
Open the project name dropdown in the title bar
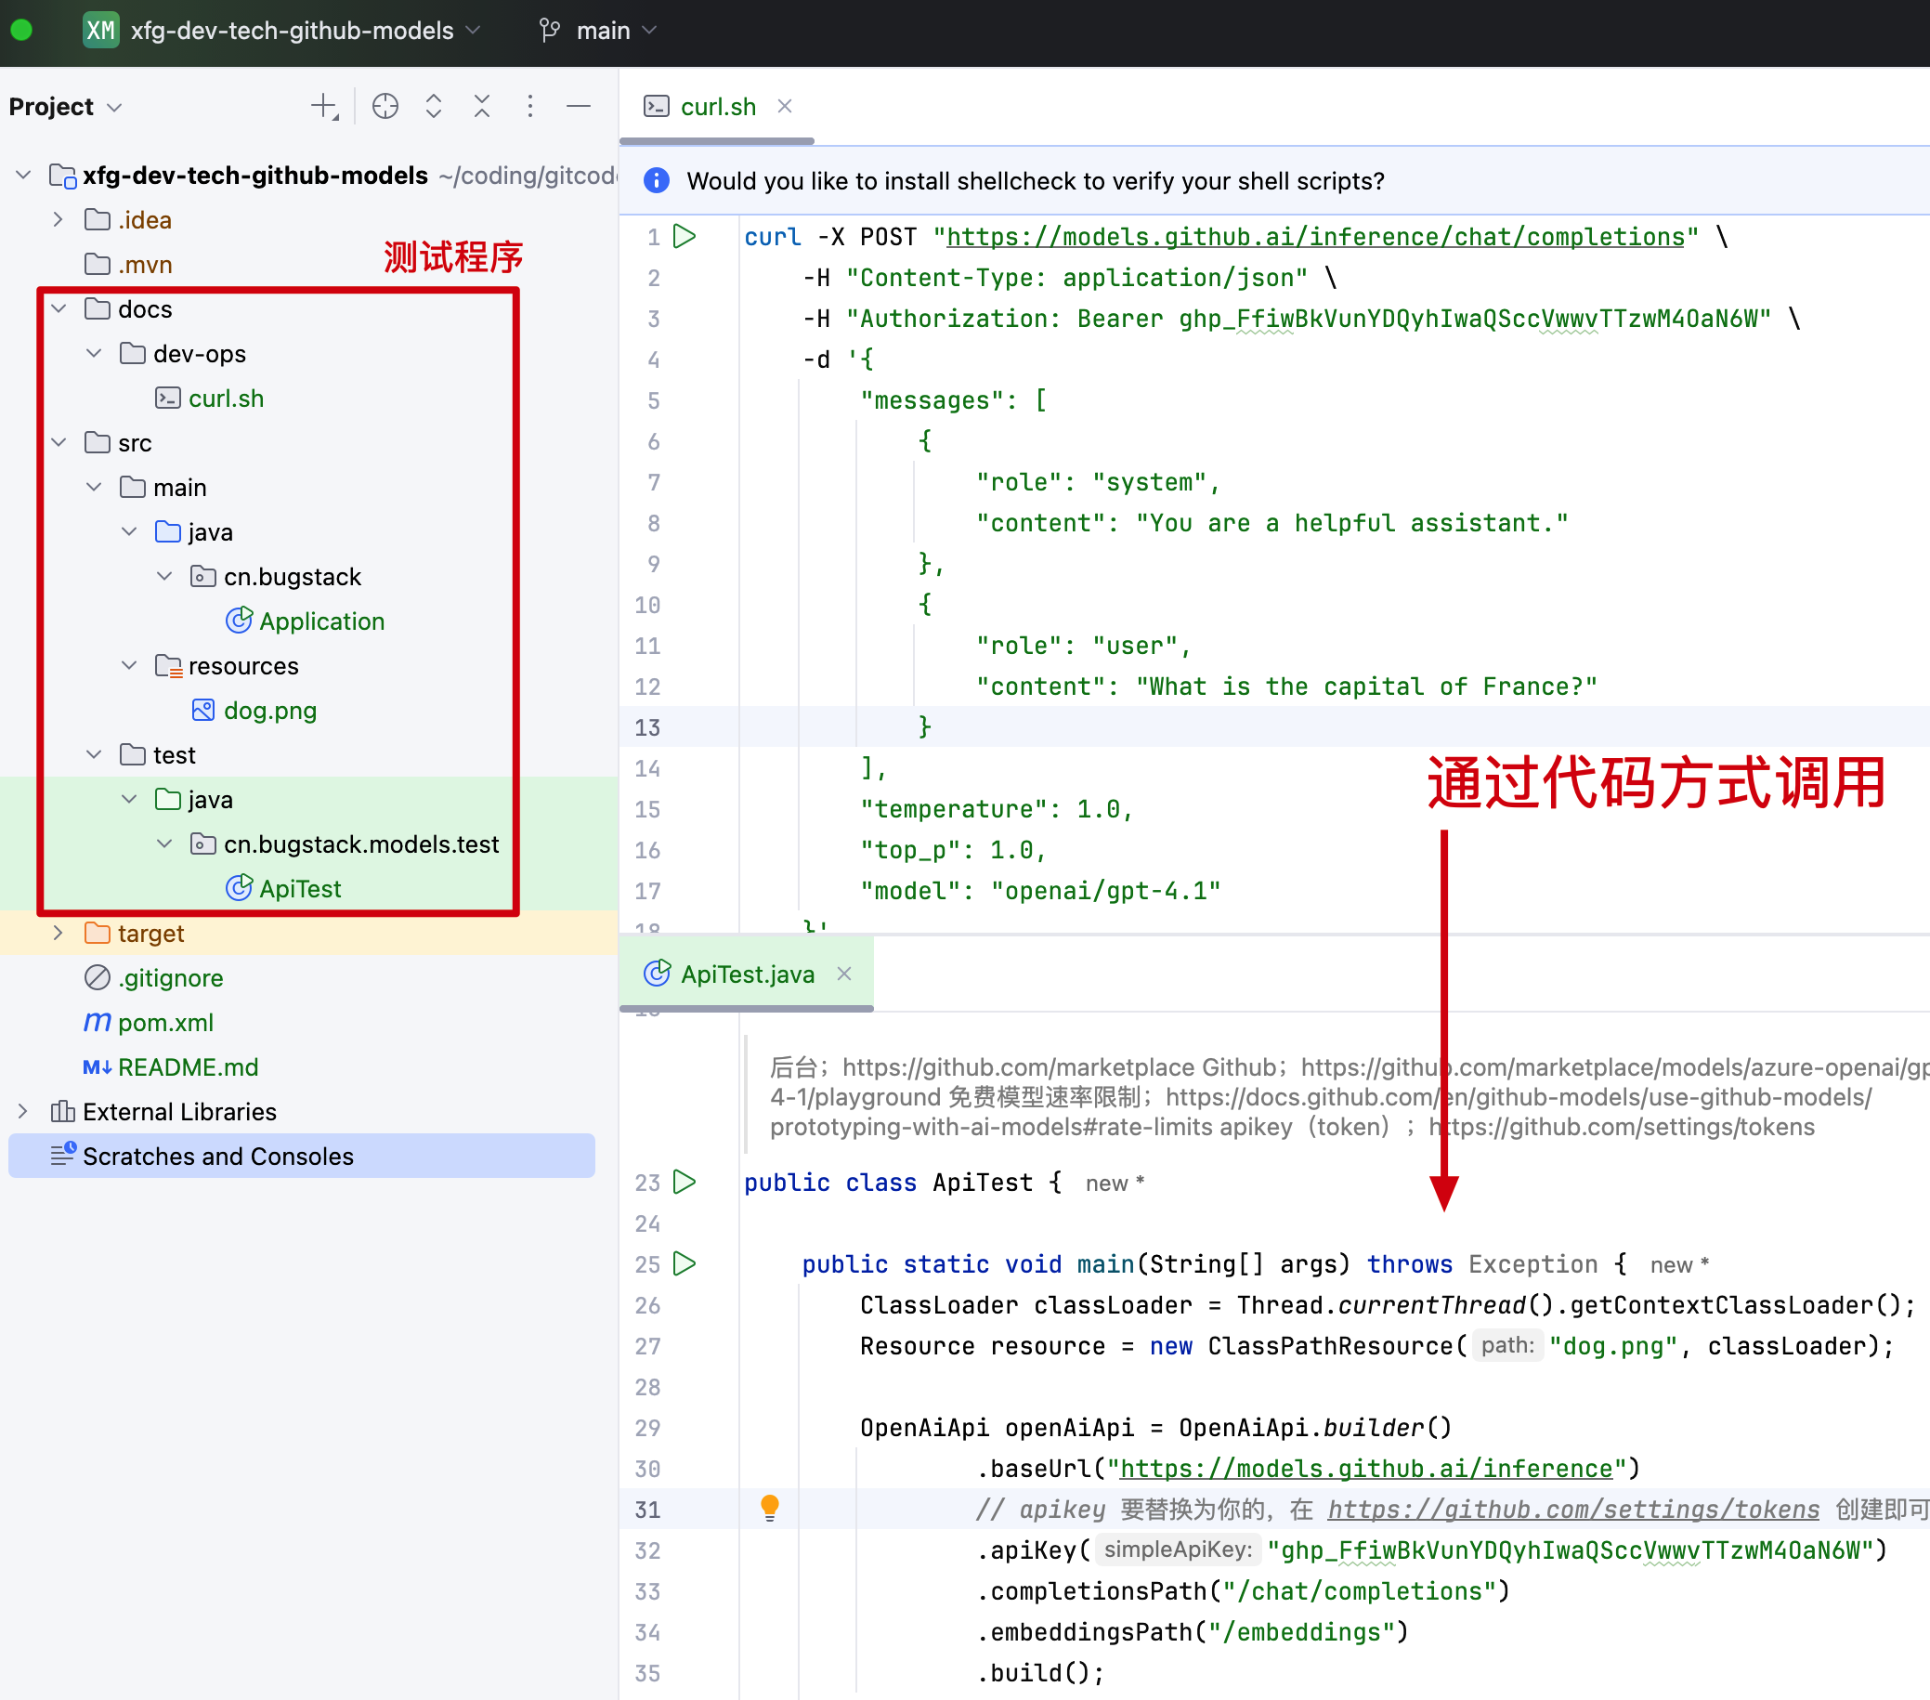tap(293, 31)
